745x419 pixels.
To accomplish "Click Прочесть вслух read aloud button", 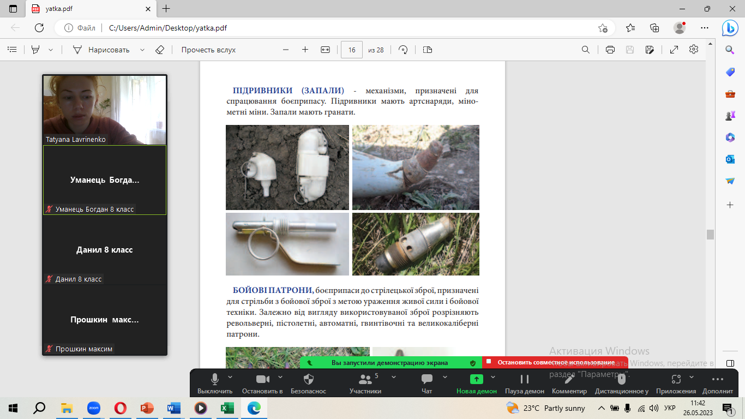I will pos(208,50).
